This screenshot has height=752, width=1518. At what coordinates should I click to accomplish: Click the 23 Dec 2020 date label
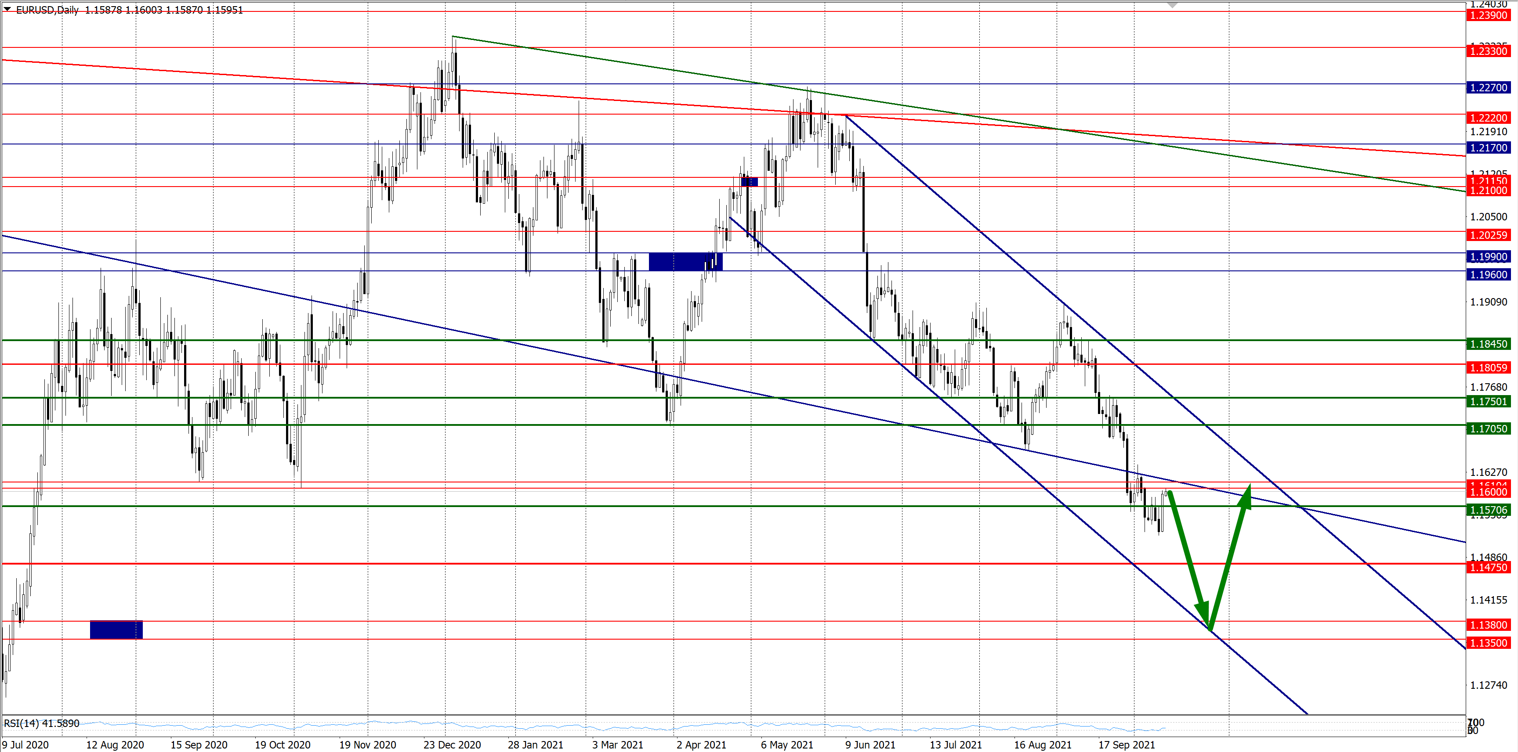pos(452,745)
